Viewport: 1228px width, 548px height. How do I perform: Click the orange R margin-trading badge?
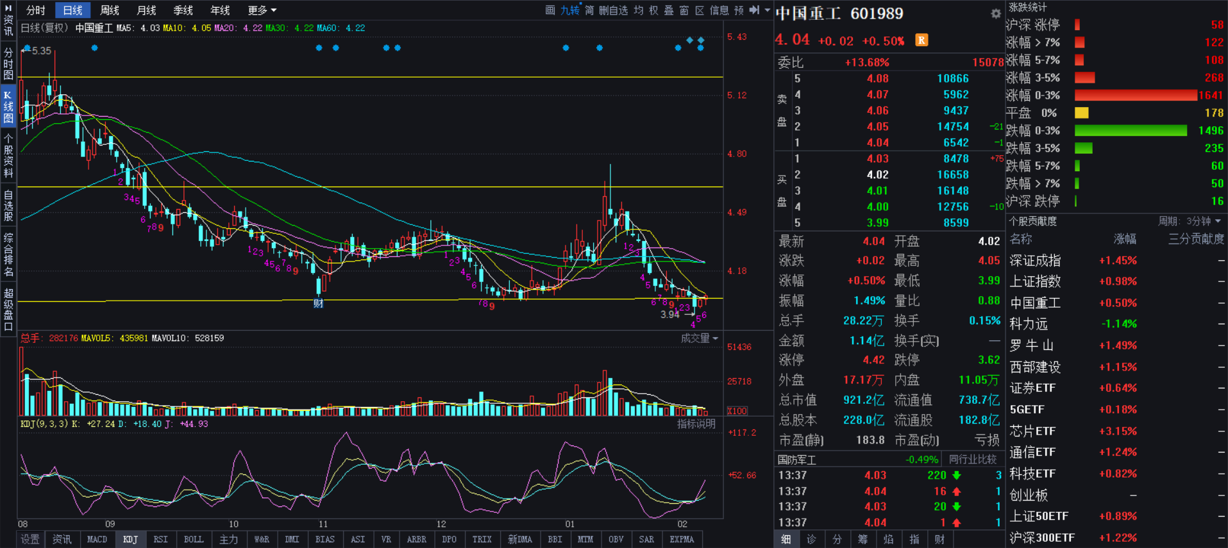921,40
